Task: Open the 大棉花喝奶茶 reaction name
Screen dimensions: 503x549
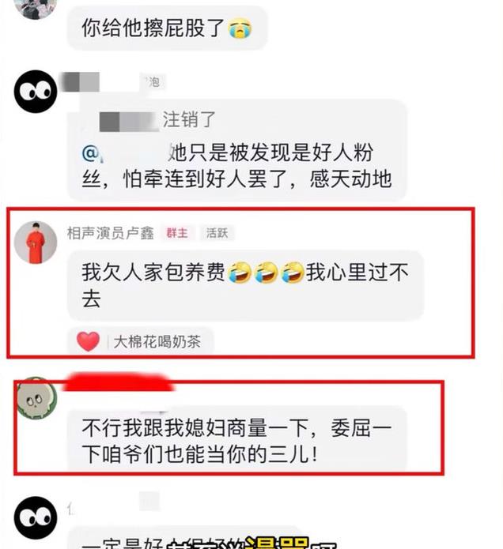Action: click(157, 342)
